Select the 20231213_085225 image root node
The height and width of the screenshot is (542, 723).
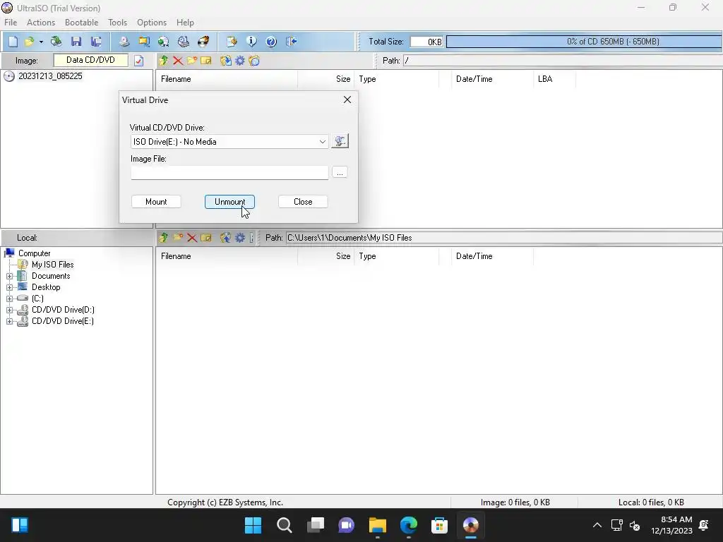pyautogui.click(x=50, y=76)
